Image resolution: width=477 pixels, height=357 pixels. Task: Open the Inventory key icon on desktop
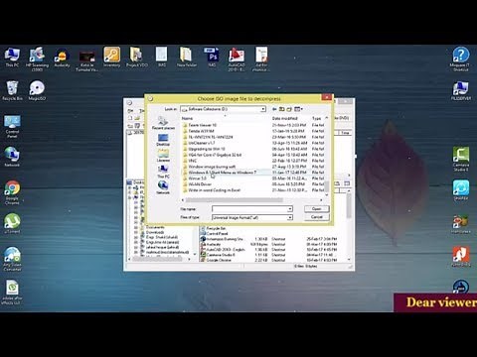click(111, 57)
